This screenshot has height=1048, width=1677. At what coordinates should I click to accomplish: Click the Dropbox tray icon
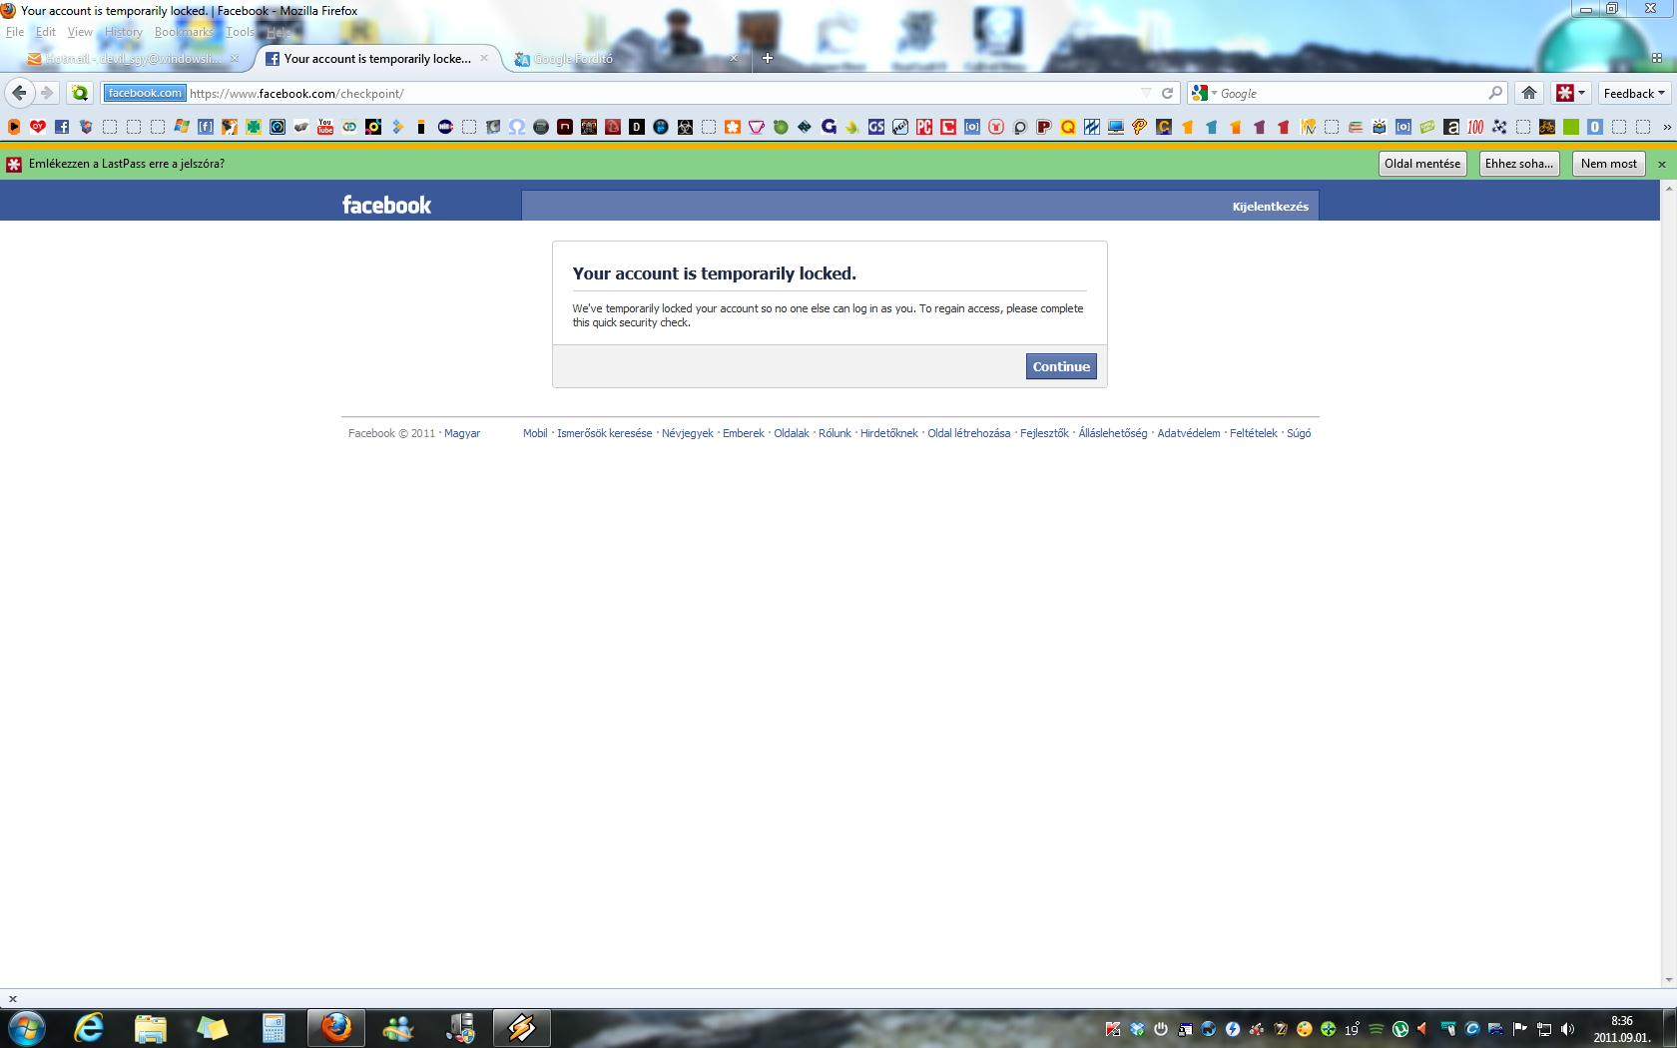(x=1137, y=1029)
